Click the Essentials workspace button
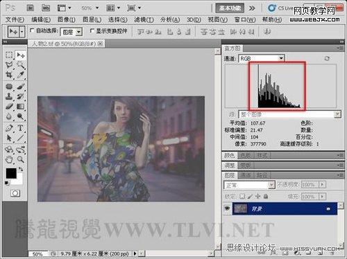The image size is (347, 259). (x=230, y=8)
